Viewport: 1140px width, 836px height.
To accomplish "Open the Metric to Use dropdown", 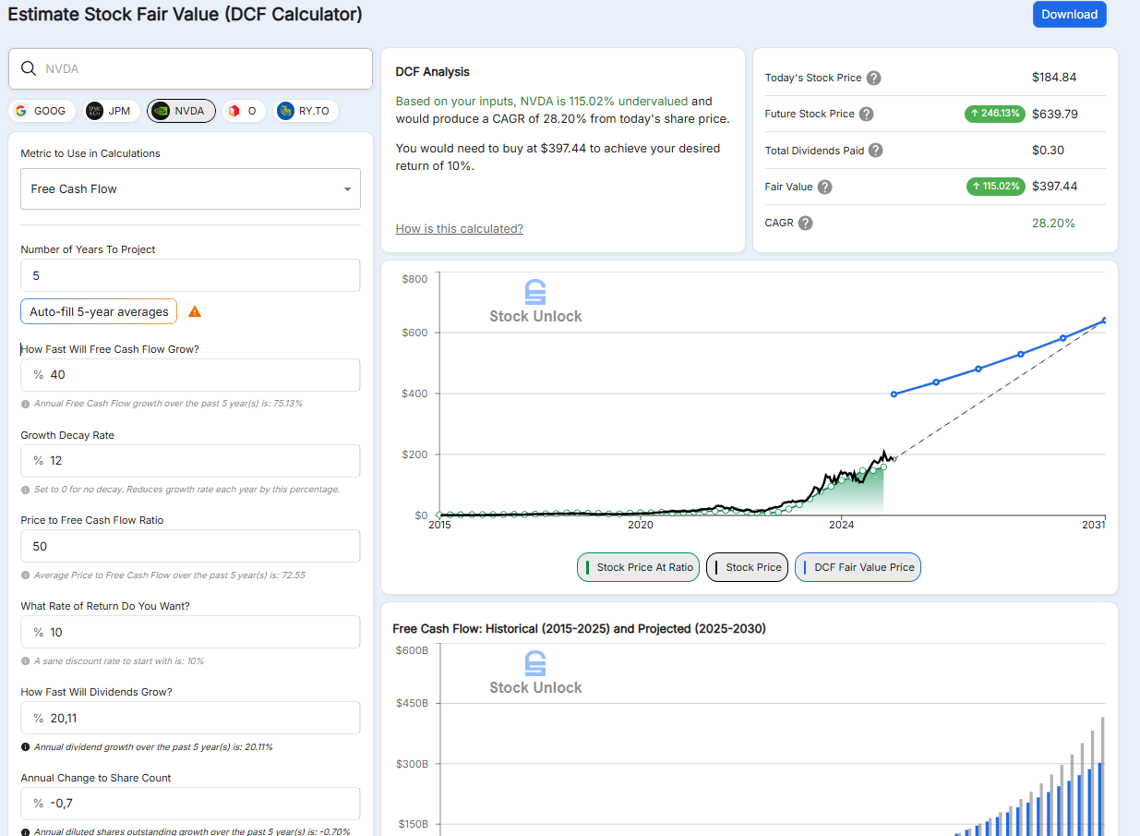I will coord(349,188).
